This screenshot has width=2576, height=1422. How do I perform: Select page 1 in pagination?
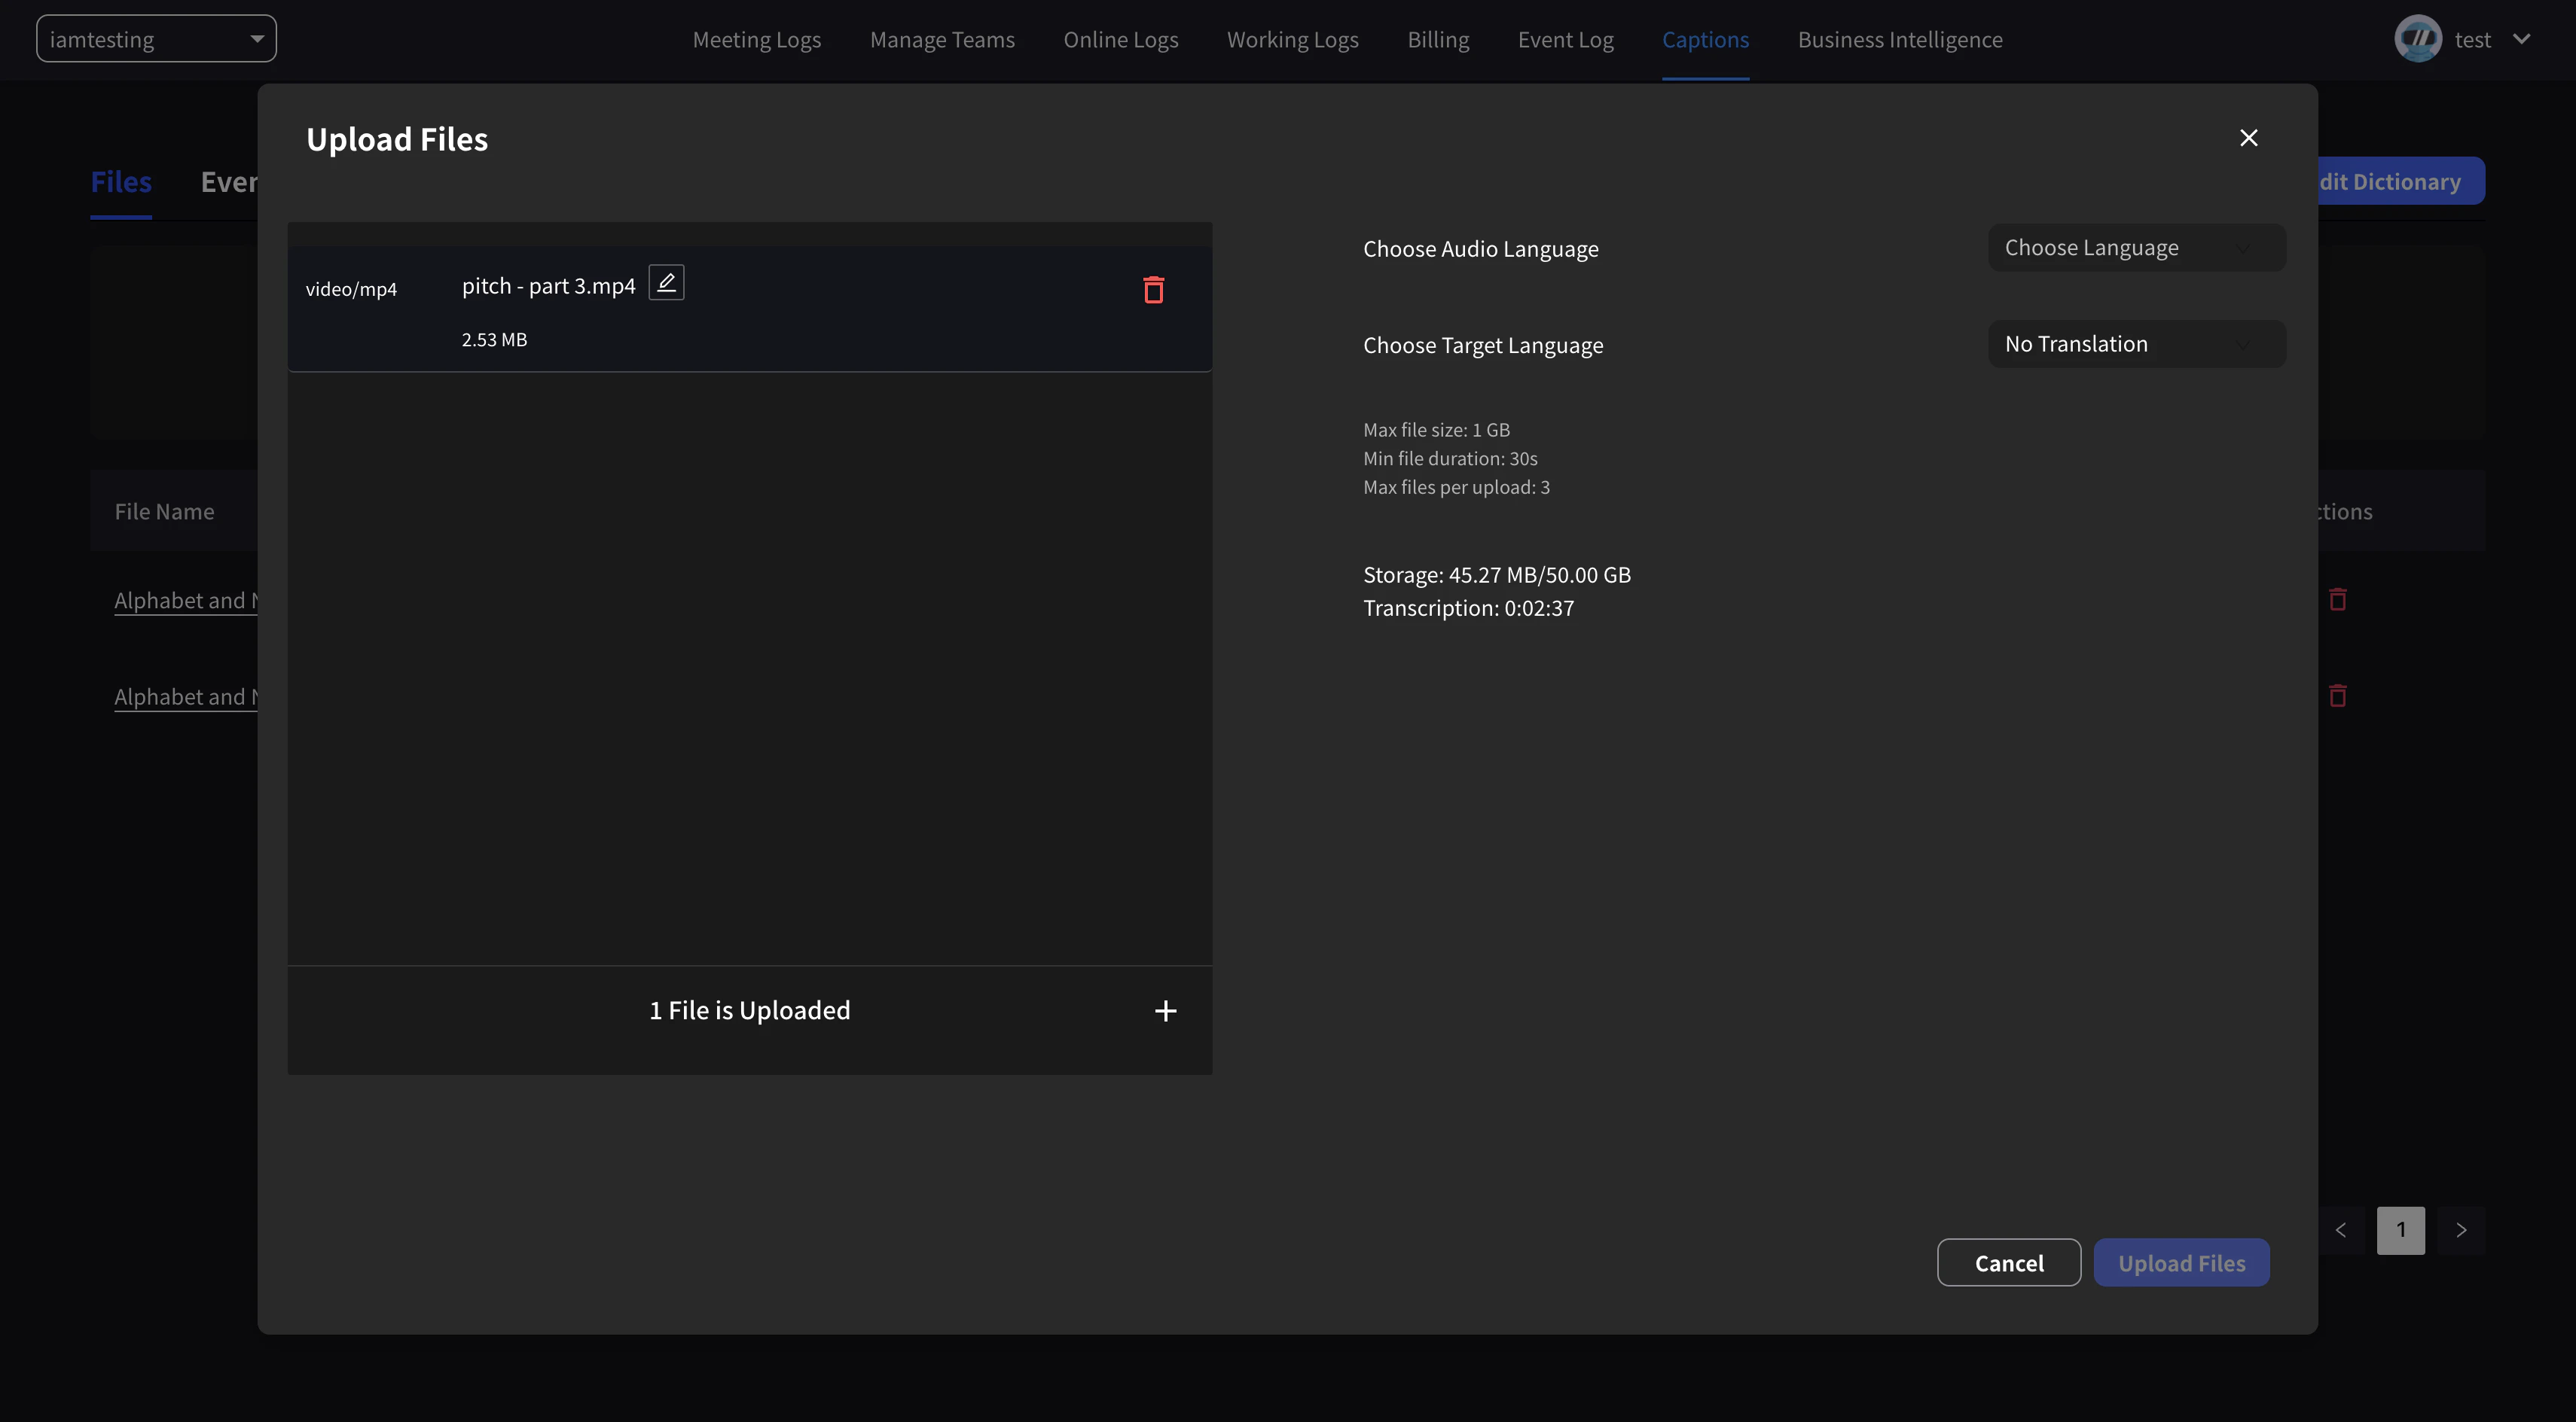coord(2400,1230)
